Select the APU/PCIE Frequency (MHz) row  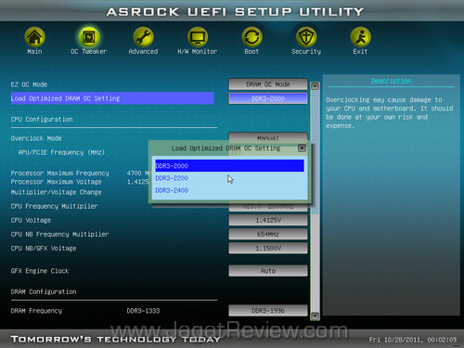pyautogui.click(x=61, y=152)
